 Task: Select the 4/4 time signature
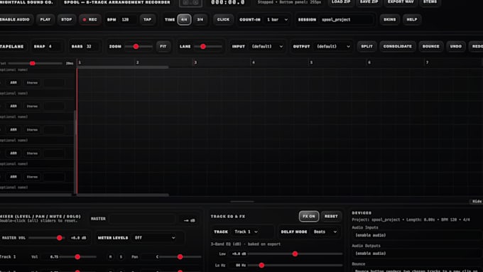(184, 19)
